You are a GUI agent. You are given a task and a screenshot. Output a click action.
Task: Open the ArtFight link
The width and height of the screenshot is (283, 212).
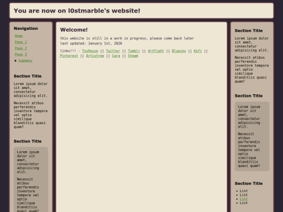coord(156,51)
